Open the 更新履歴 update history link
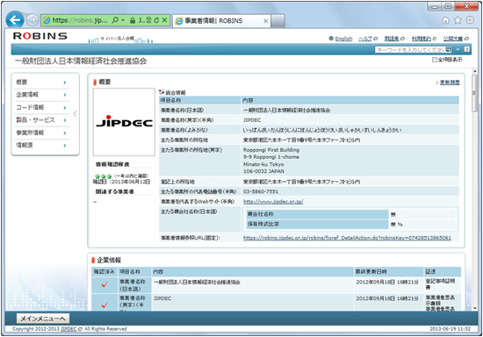Image resolution: width=483 pixels, height=337 pixels. pyautogui.click(x=450, y=82)
